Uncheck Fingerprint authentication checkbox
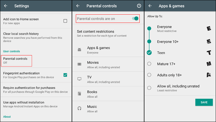Image resolution: width=216 pixels, height=122 pixels. pos(65,75)
